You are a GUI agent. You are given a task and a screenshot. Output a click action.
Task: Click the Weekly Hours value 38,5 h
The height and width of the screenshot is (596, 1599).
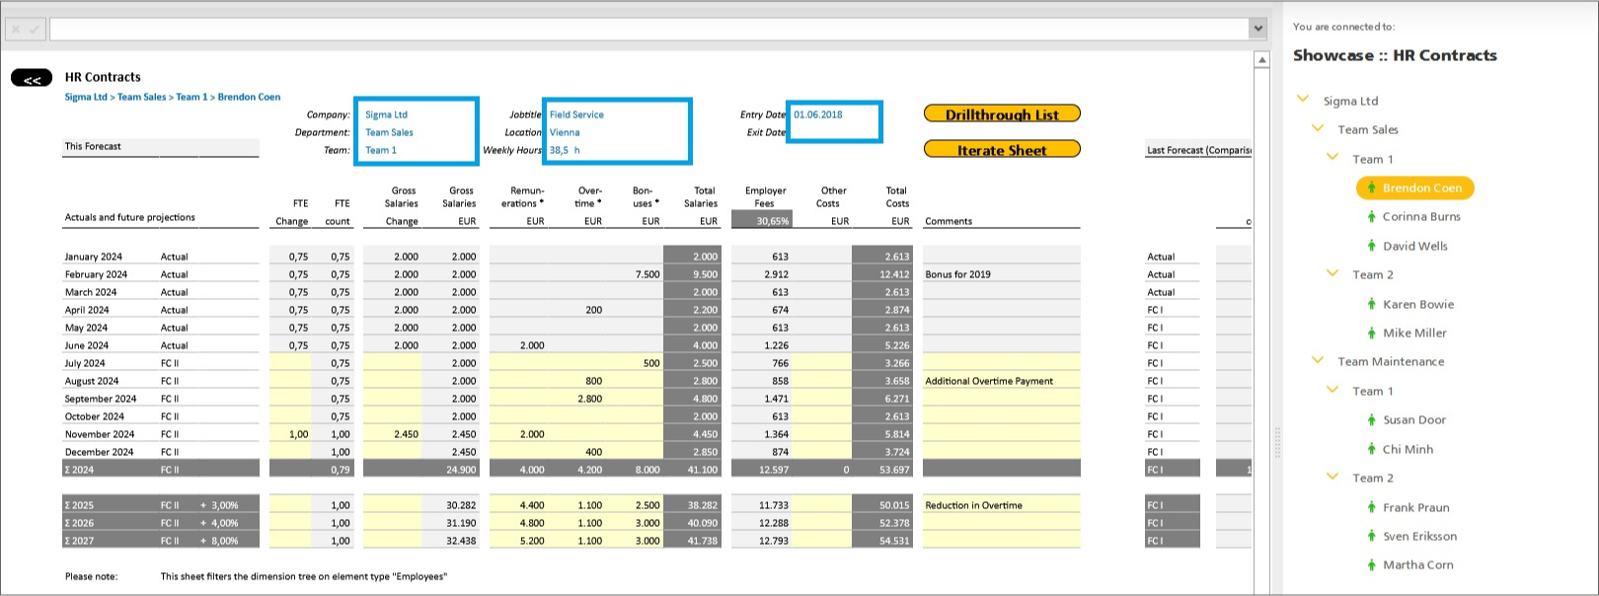click(x=565, y=150)
